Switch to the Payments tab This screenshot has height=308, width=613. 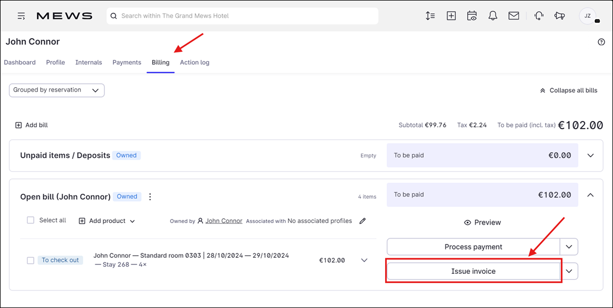click(127, 62)
